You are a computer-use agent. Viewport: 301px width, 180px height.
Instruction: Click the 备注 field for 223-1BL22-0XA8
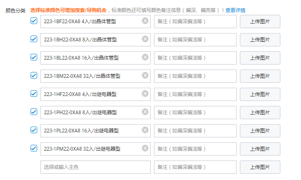coord(195,58)
